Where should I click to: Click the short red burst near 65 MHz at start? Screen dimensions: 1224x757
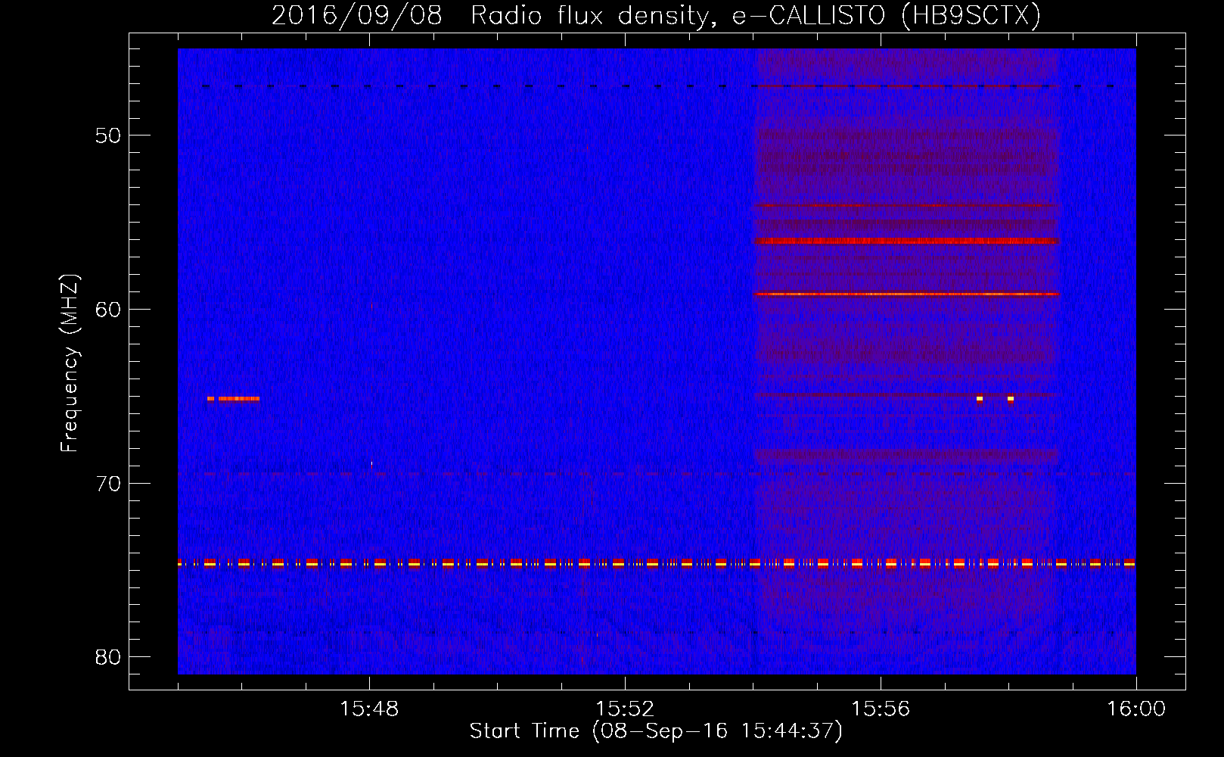click(233, 399)
